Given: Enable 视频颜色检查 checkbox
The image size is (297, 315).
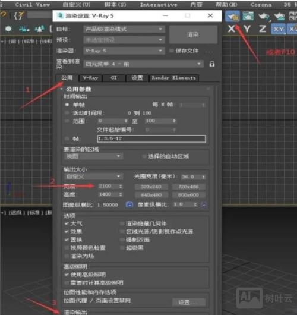Looking at the screenshot, I should [x=67, y=248].
